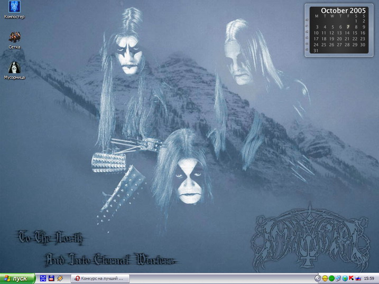Launch Winamp from quick launch
This screenshot has height=284, width=379.
pos(60,278)
